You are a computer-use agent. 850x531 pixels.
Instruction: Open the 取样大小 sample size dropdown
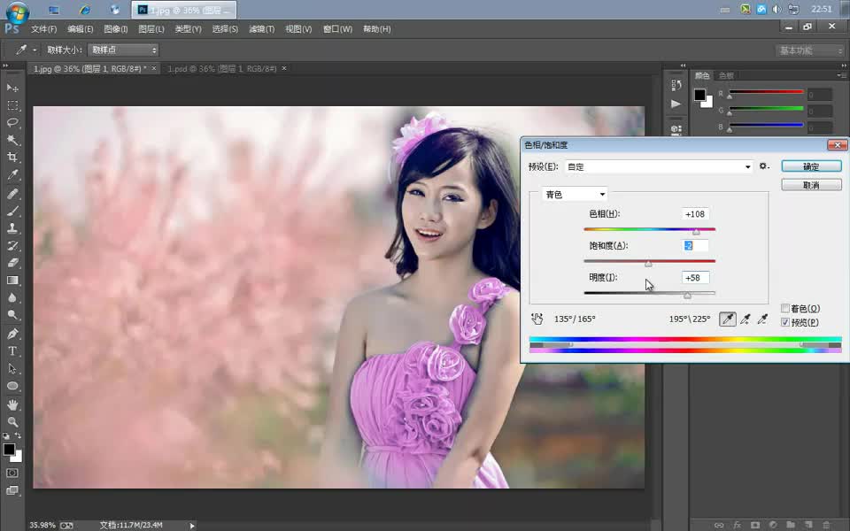tap(123, 50)
